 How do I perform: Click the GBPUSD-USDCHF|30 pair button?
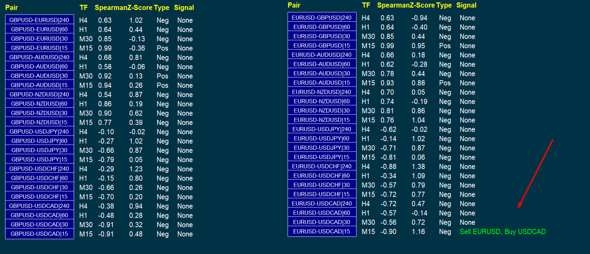click(x=39, y=187)
